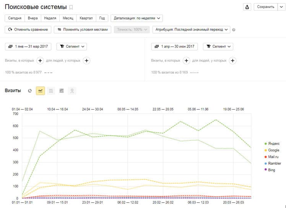286x208 pixels.
Task: Add visit condition plus for first period
Action: point(40,60)
